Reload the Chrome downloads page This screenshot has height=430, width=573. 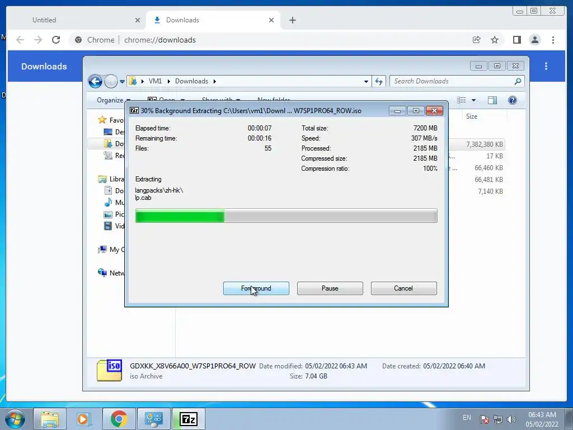click(56, 40)
